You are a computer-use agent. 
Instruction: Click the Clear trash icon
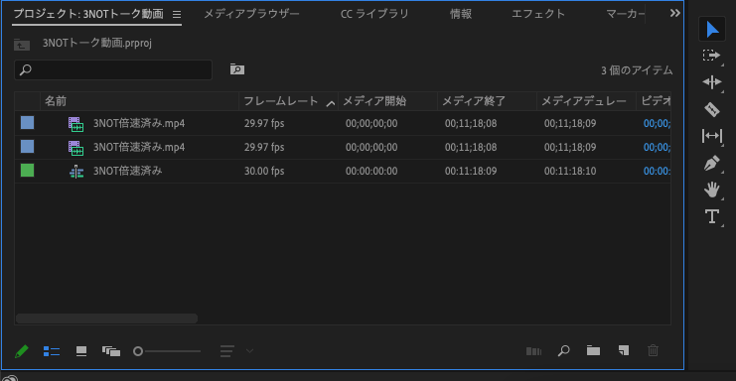point(653,350)
